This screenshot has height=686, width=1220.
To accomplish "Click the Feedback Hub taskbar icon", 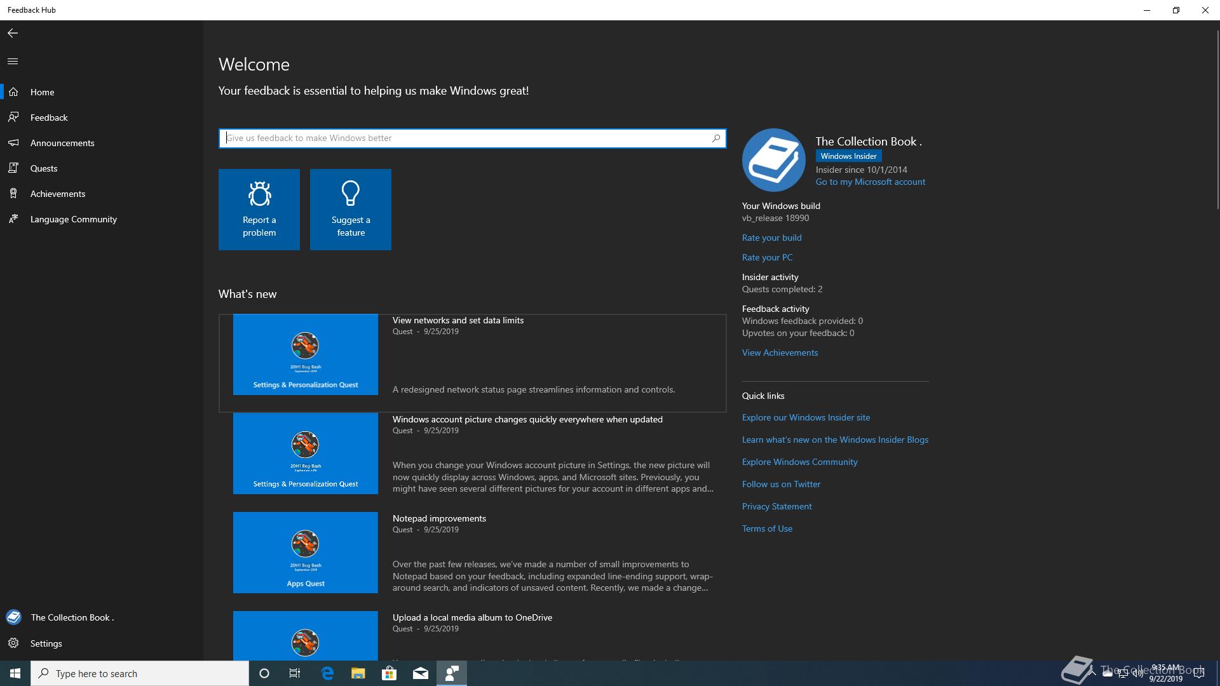I will [452, 673].
